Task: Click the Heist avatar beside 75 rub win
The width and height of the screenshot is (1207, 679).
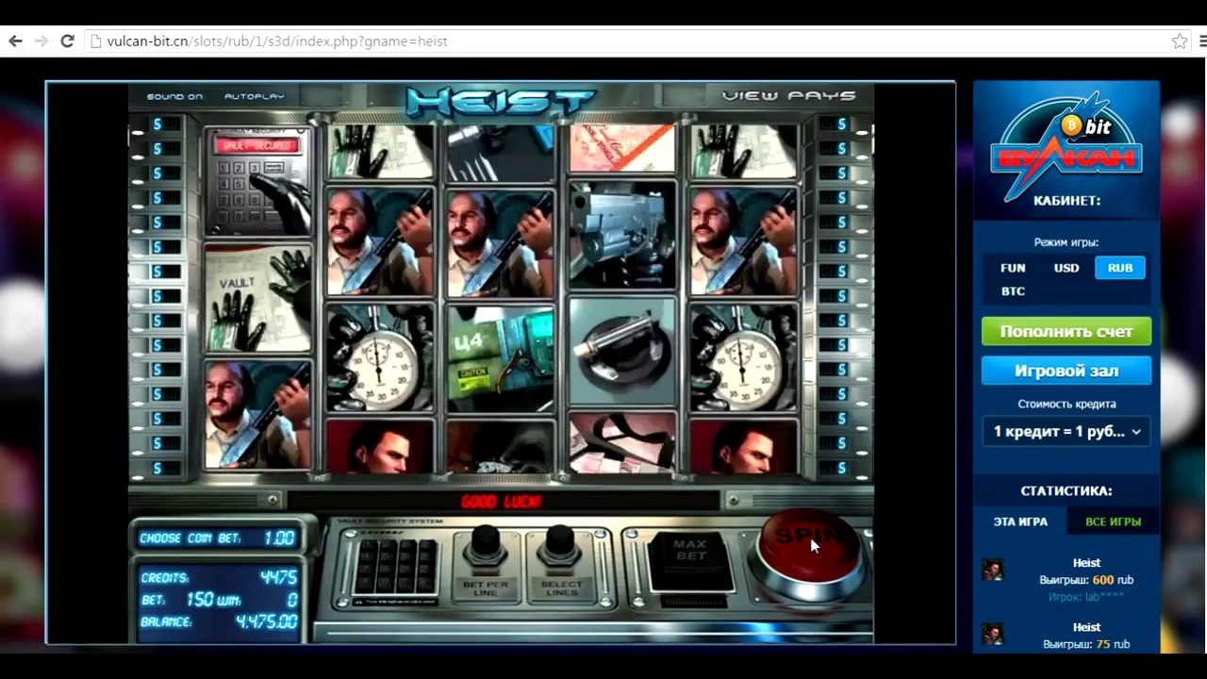Action: [992, 634]
